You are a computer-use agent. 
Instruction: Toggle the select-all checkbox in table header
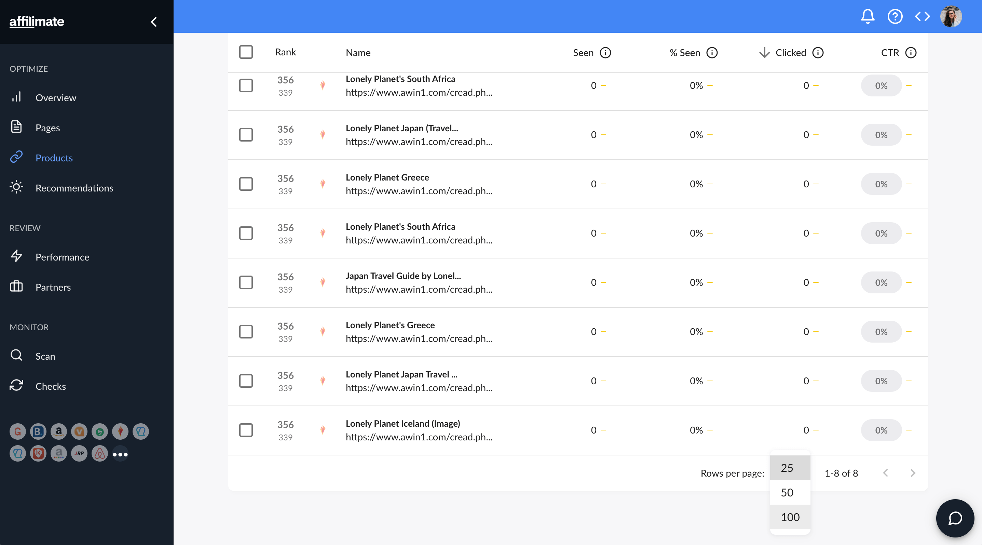[246, 52]
